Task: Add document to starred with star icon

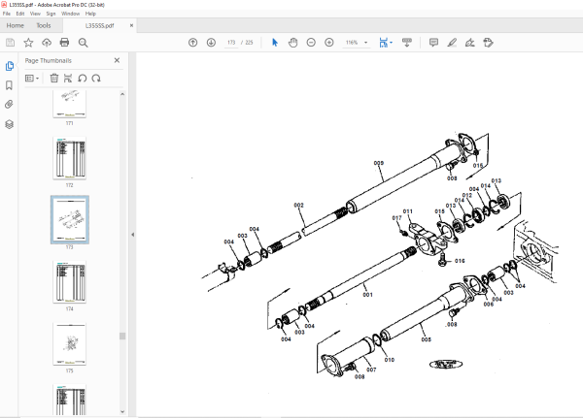Action: pyautogui.click(x=28, y=43)
